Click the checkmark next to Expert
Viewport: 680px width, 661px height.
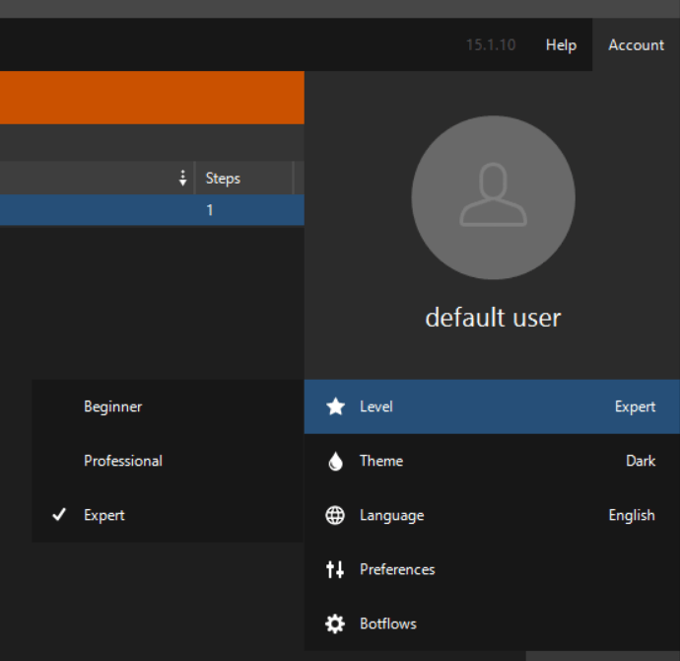(59, 515)
